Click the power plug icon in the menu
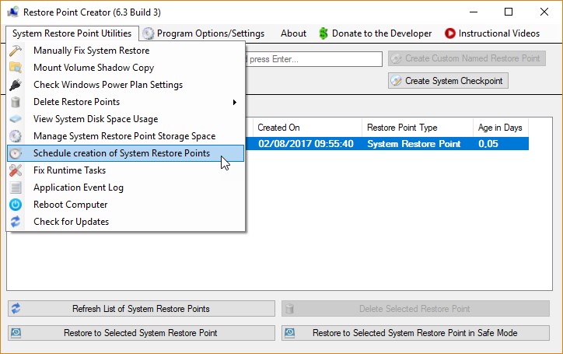563x354 pixels. click(16, 85)
